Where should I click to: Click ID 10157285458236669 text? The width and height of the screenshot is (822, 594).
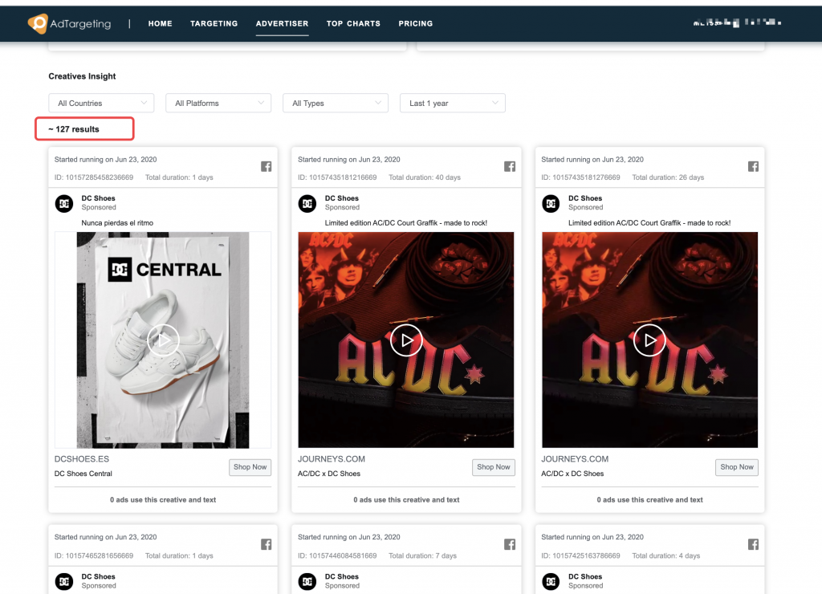(94, 177)
